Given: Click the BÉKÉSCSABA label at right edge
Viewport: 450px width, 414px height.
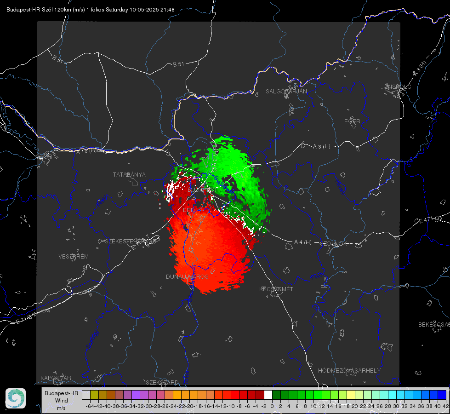Looking at the screenshot, I should [434, 324].
